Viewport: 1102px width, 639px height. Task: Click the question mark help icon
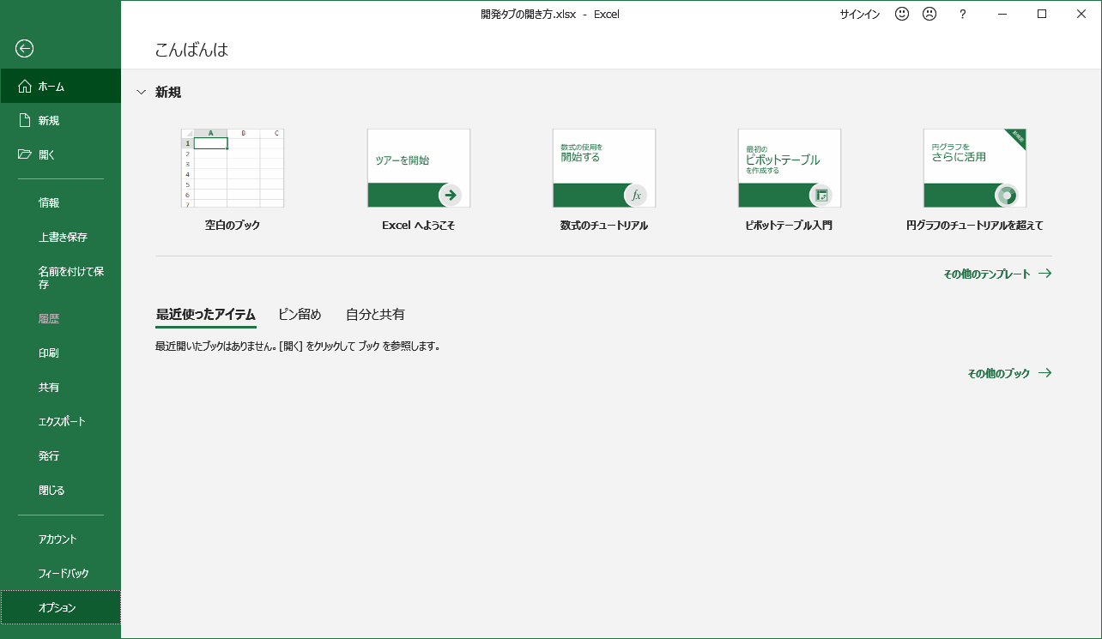click(x=963, y=14)
